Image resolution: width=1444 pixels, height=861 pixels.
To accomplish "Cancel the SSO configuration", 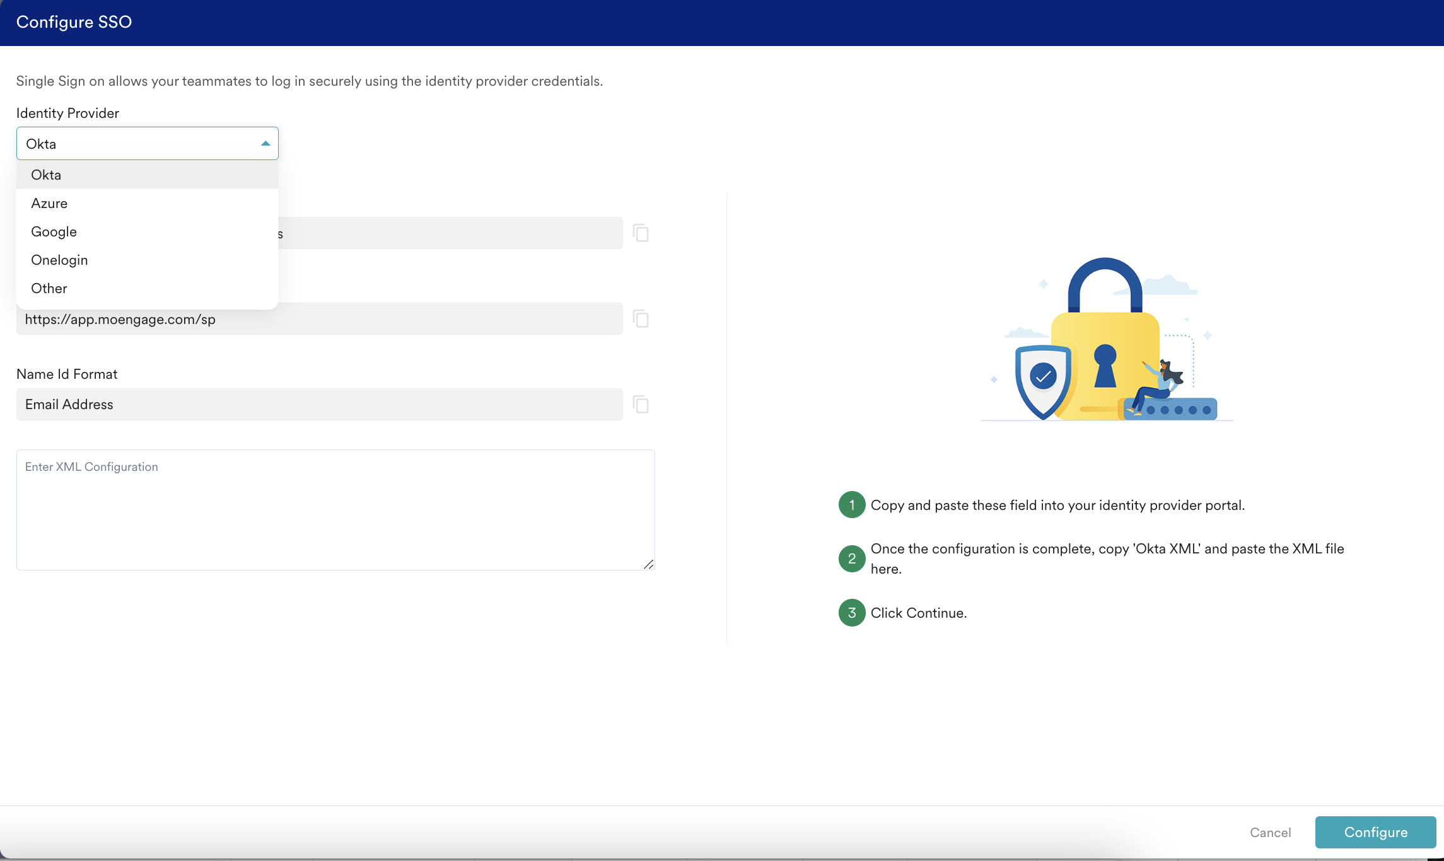I will (1270, 832).
